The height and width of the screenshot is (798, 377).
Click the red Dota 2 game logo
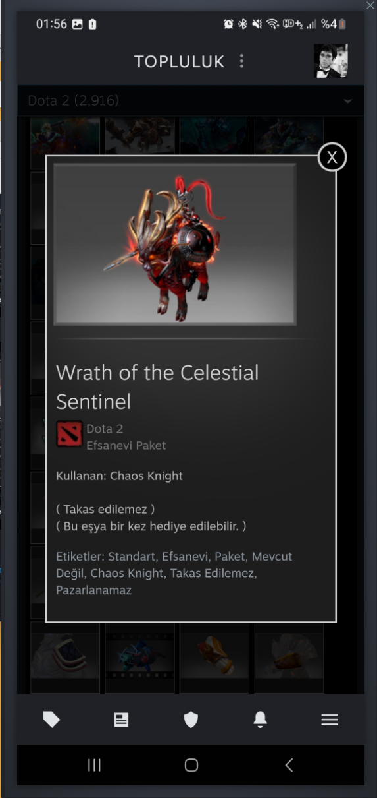click(x=70, y=435)
